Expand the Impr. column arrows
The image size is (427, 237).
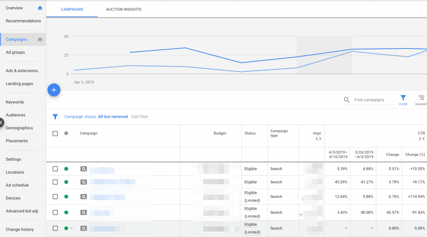[x=318, y=139]
